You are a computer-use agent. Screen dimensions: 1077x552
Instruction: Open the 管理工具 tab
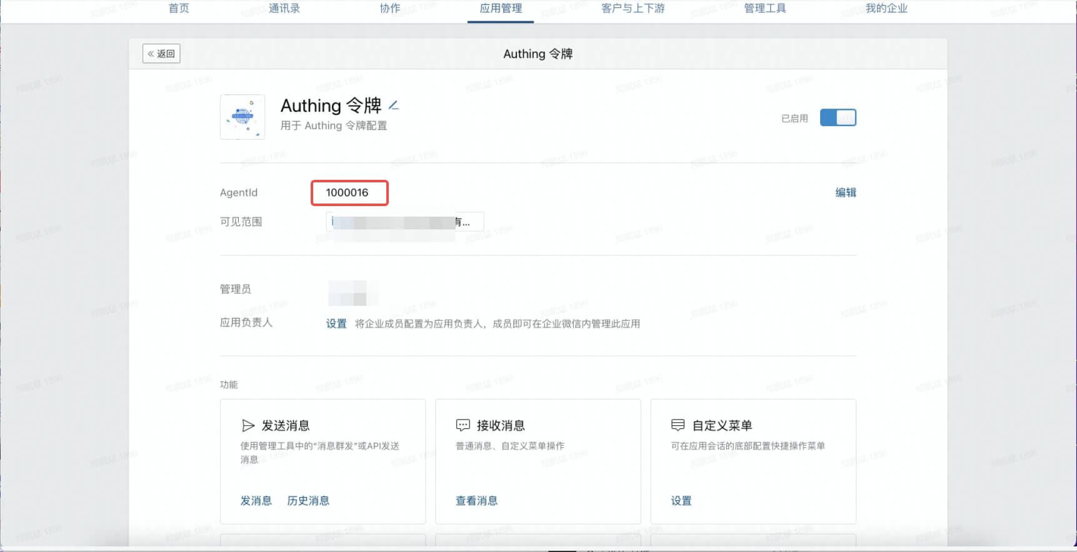(764, 9)
